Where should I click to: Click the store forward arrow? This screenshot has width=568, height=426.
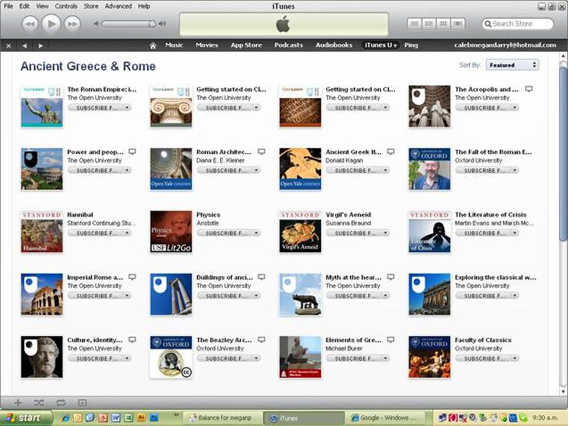pyautogui.click(x=41, y=46)
